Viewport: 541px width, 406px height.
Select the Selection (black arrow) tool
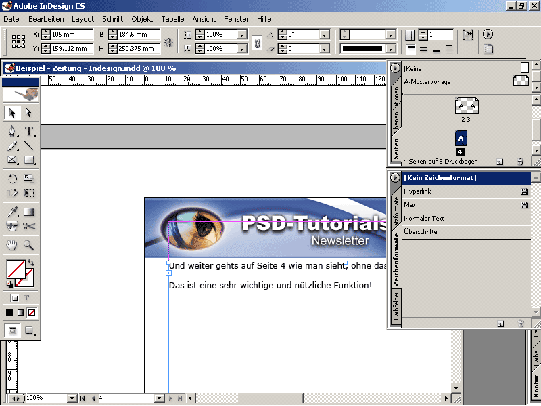[x=12, y=113]
